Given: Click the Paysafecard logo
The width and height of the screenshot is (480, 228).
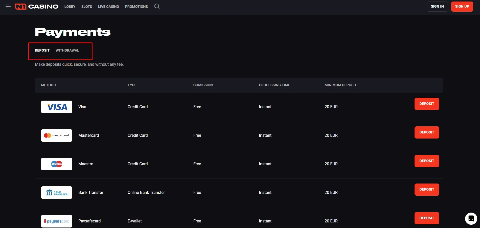Looking at the screenshot, I should click(x=57, y=221).
